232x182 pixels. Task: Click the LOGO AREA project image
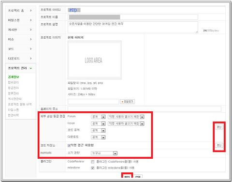click(95, 60)
